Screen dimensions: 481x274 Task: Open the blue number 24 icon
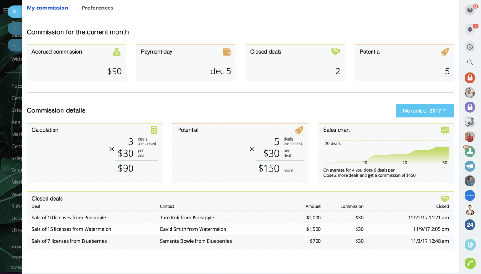point(470,225)
